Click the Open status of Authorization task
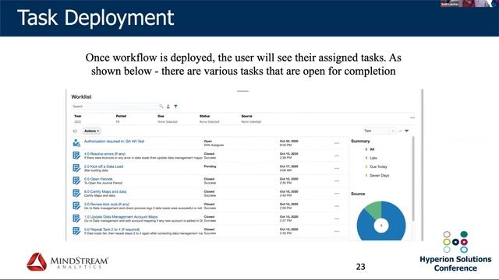The width and height of the screenshot is (499, 280). (208, 141)
